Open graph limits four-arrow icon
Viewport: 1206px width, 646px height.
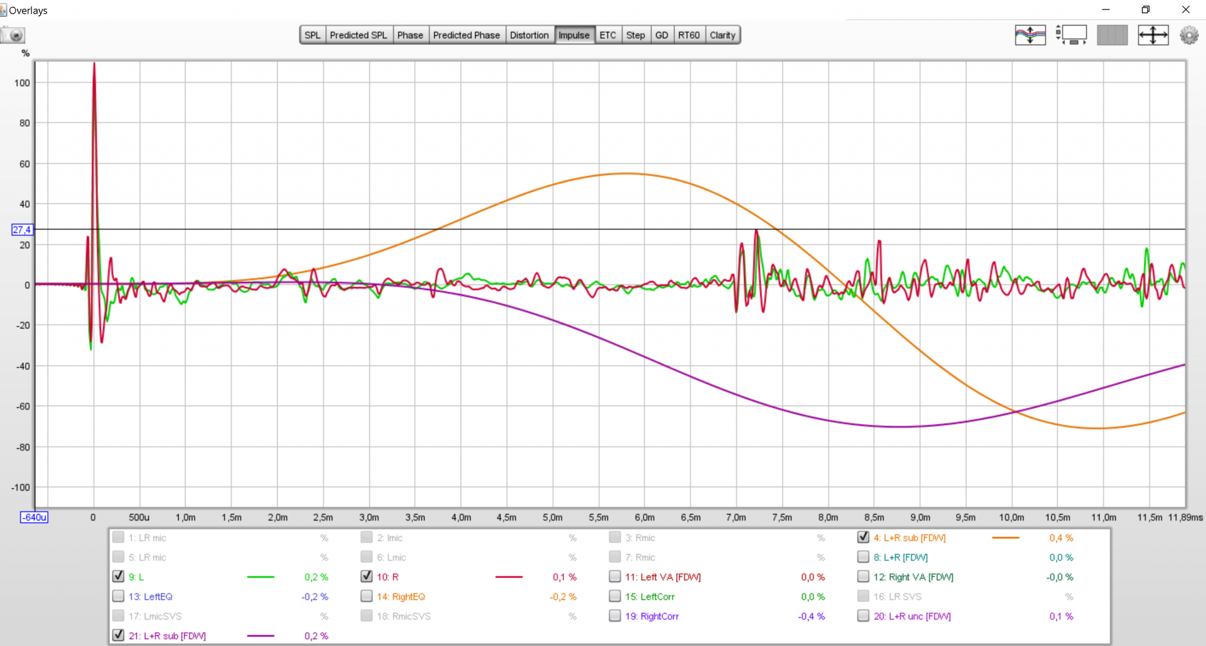pyautogui.click(x=1153, y=35)
